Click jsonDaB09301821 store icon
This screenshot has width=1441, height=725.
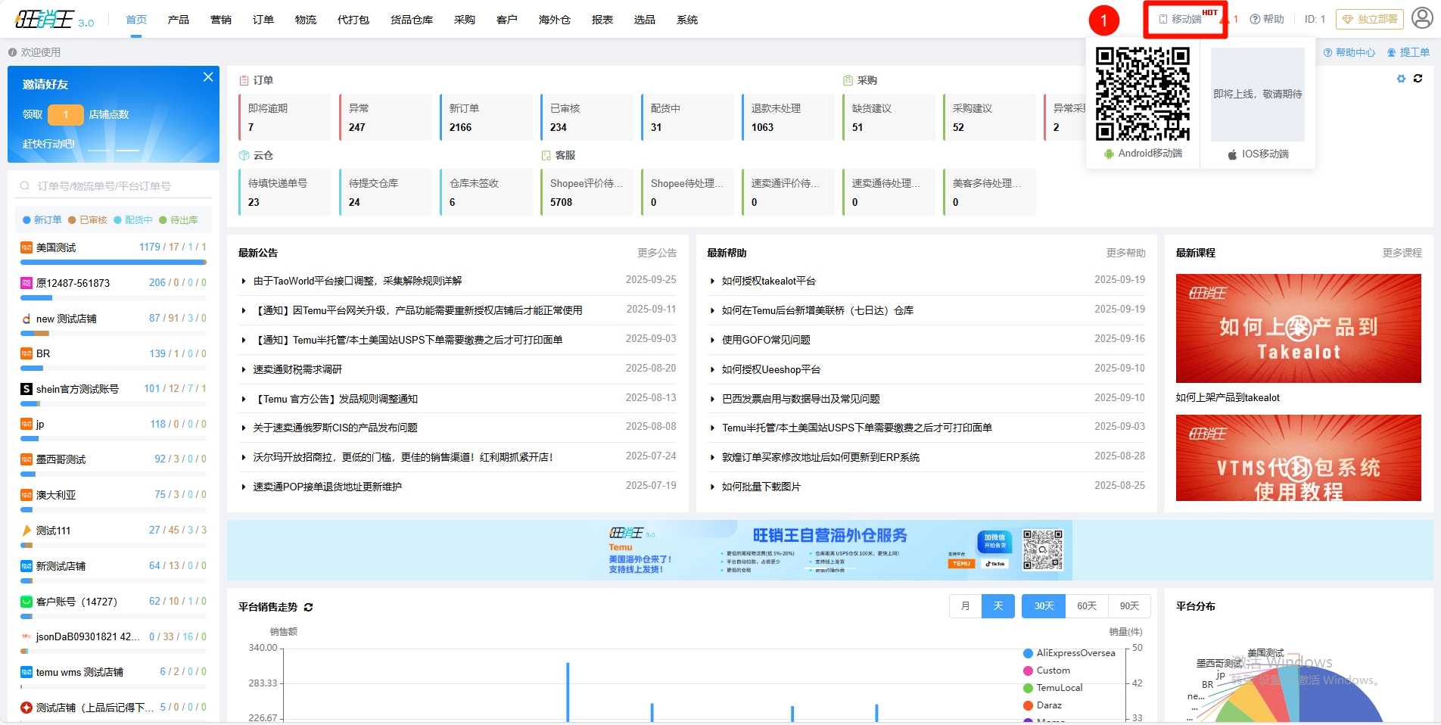[x=26, y=636]
